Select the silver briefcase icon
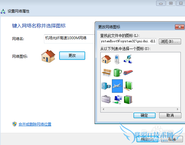 [x=106, y=99]
